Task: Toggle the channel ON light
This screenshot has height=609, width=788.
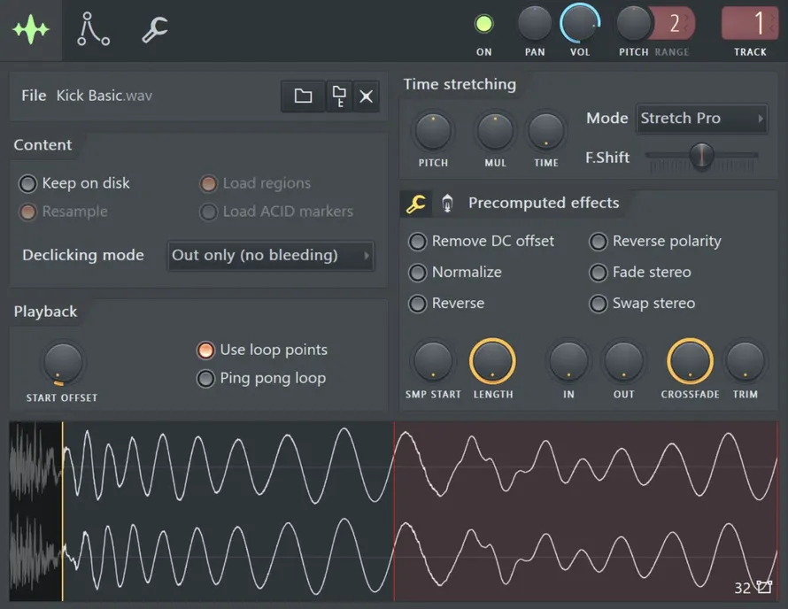Action: [x=484, y=24]
